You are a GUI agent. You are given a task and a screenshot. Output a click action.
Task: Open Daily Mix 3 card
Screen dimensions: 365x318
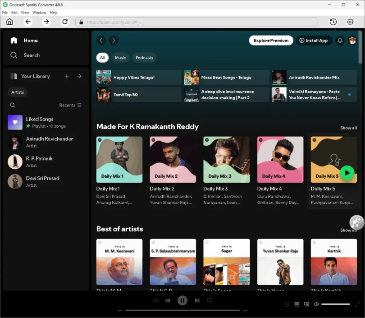[227, 171]
